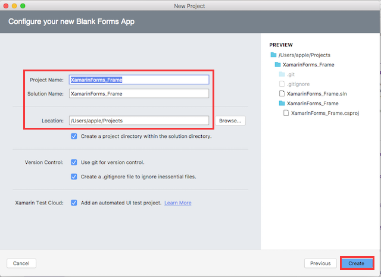Click the .gitignore file icon
Viewport: 381px width, 277px height.
click(282, 84)
